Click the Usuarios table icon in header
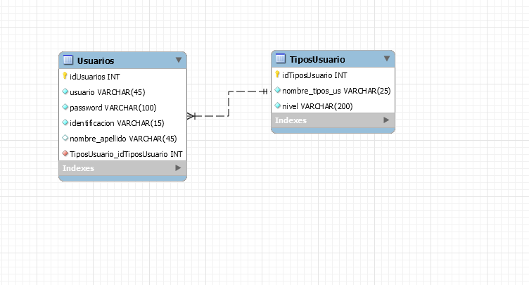This screenshot has height=285, width=529. (x=68, y=61)
